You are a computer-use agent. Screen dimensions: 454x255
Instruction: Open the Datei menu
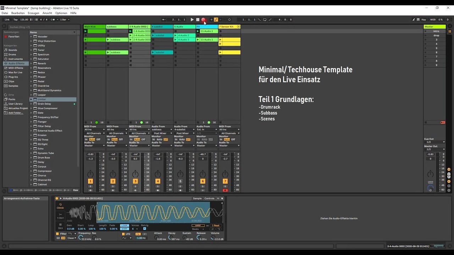[5, 13]
